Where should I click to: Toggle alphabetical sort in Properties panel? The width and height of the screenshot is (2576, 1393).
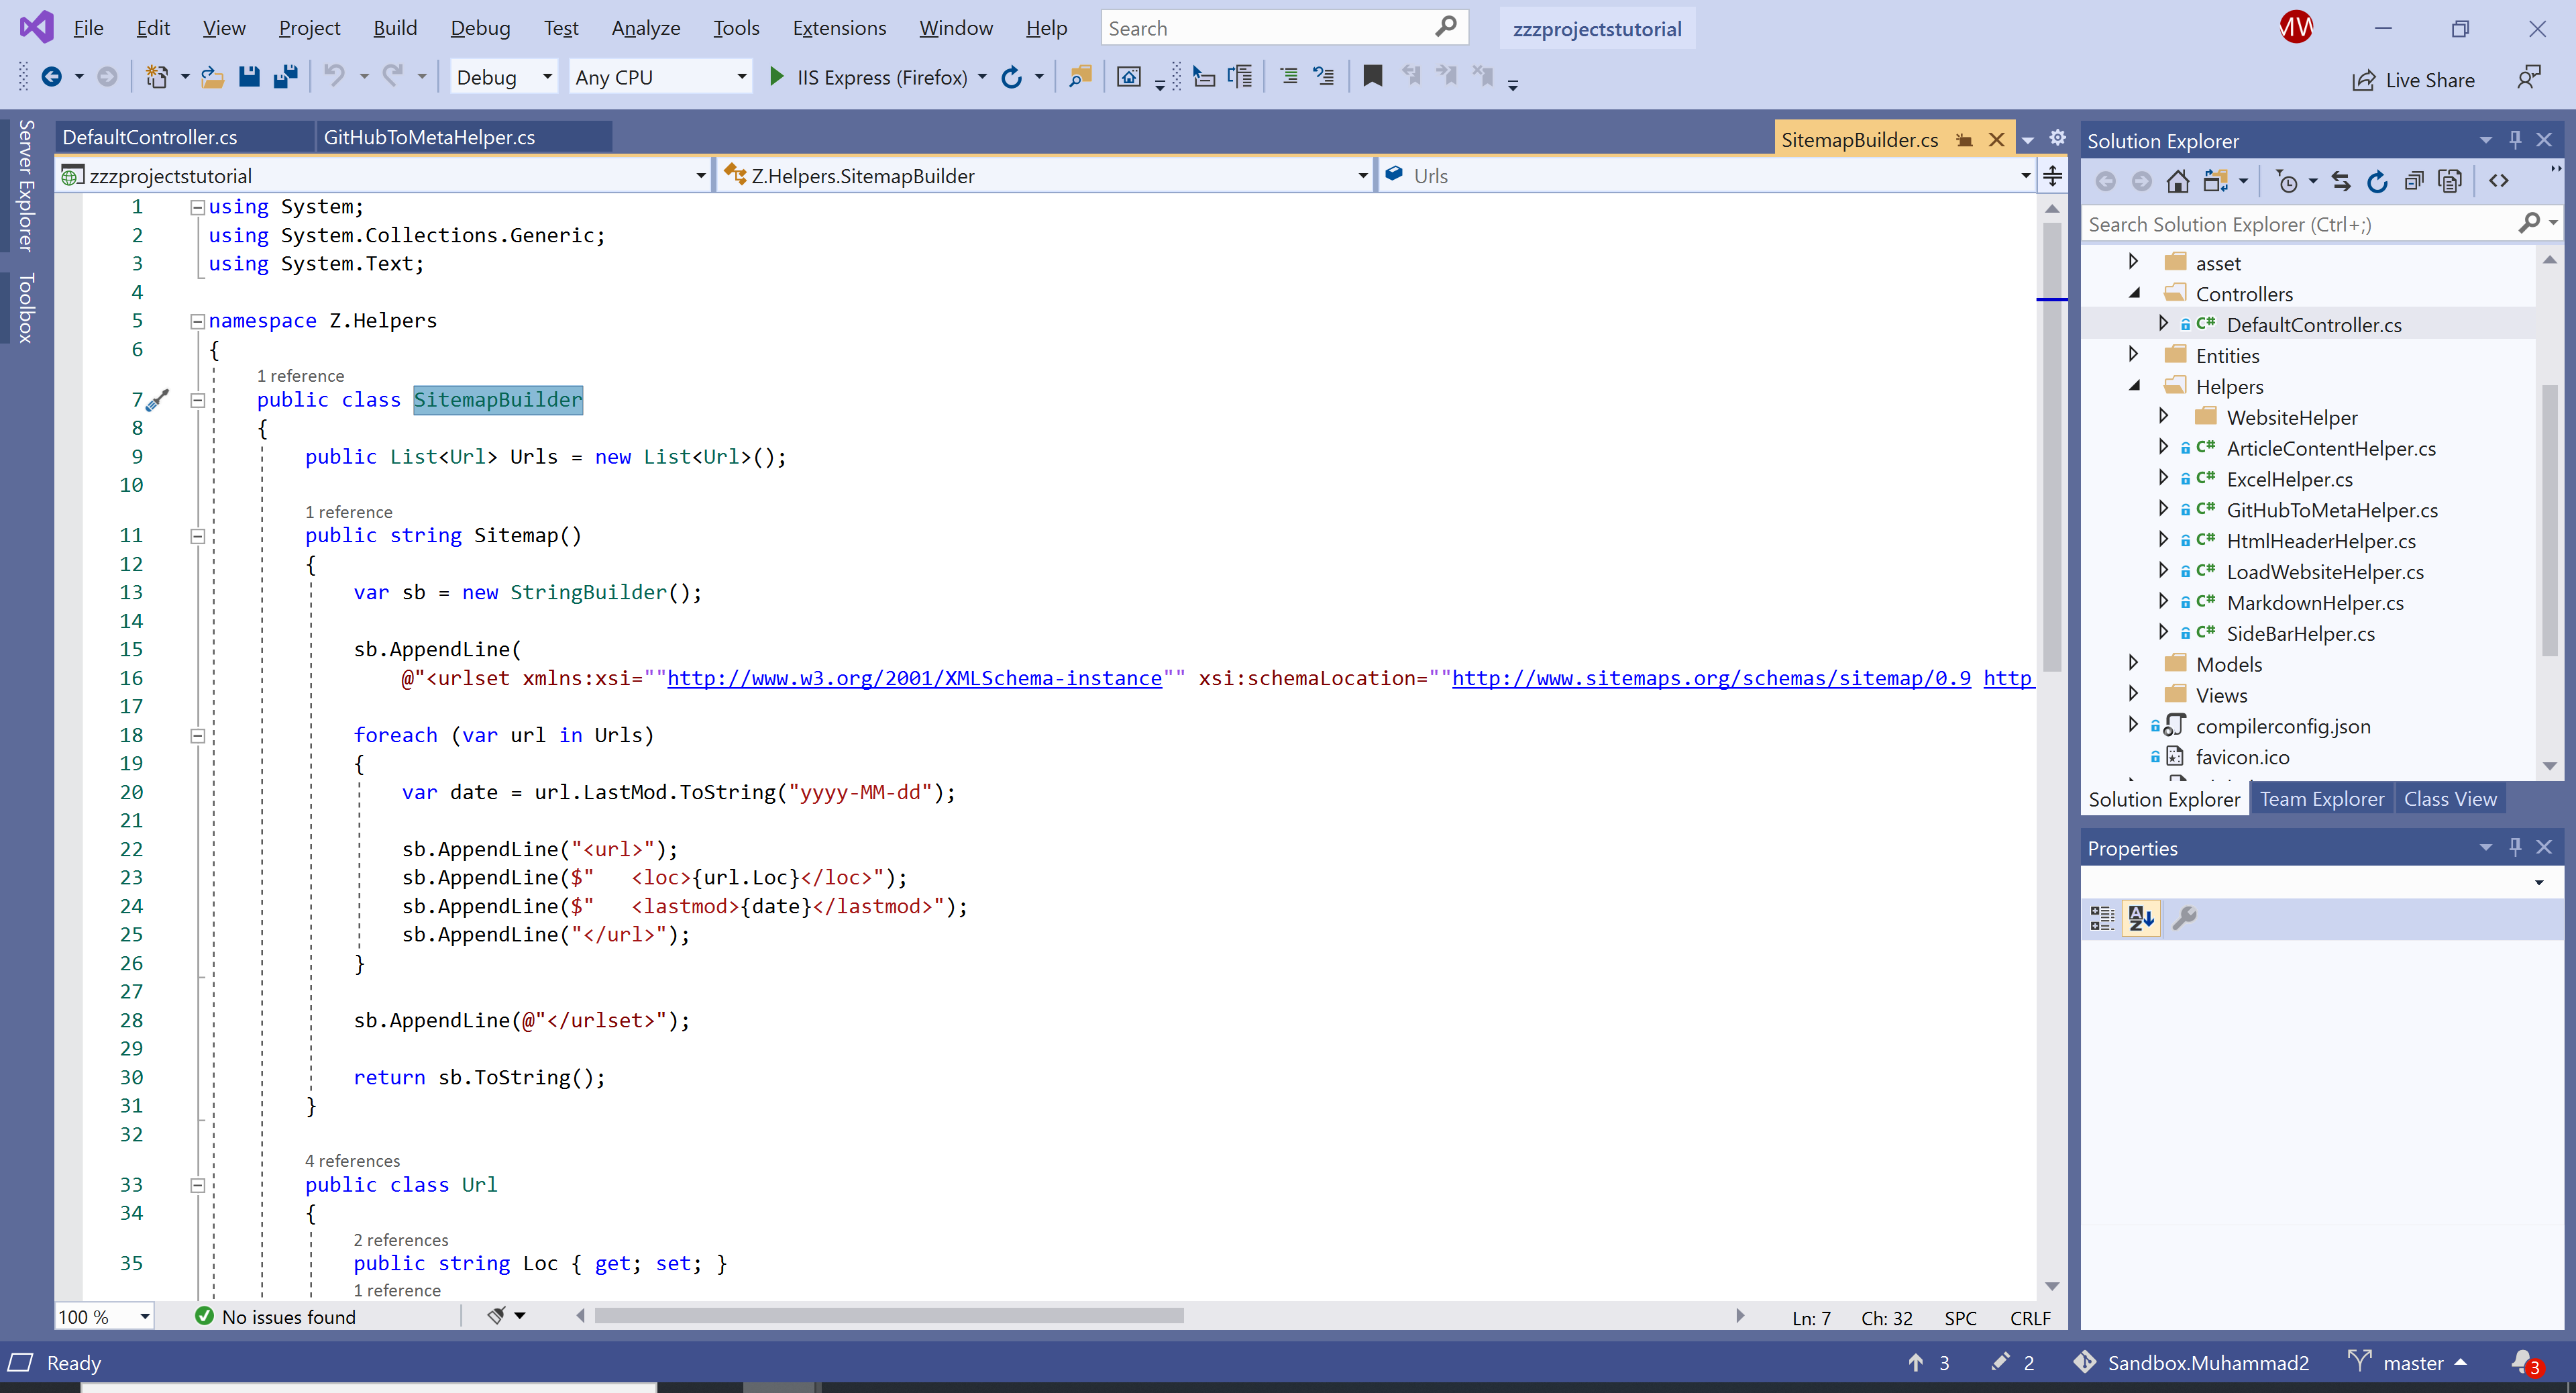[x=2141, y=918]
